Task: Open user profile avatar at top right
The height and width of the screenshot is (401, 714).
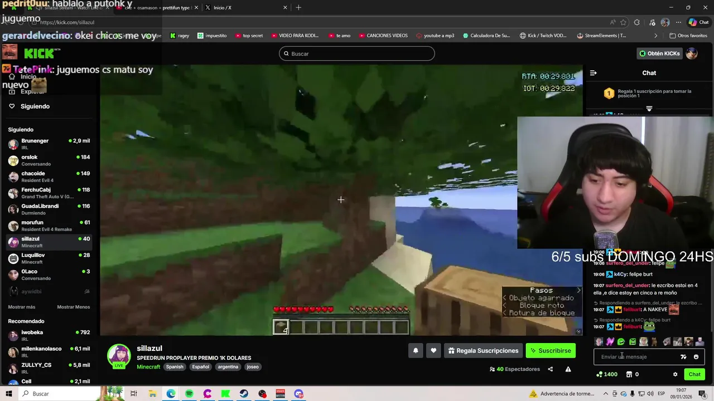Action: (x=692, y=53)
